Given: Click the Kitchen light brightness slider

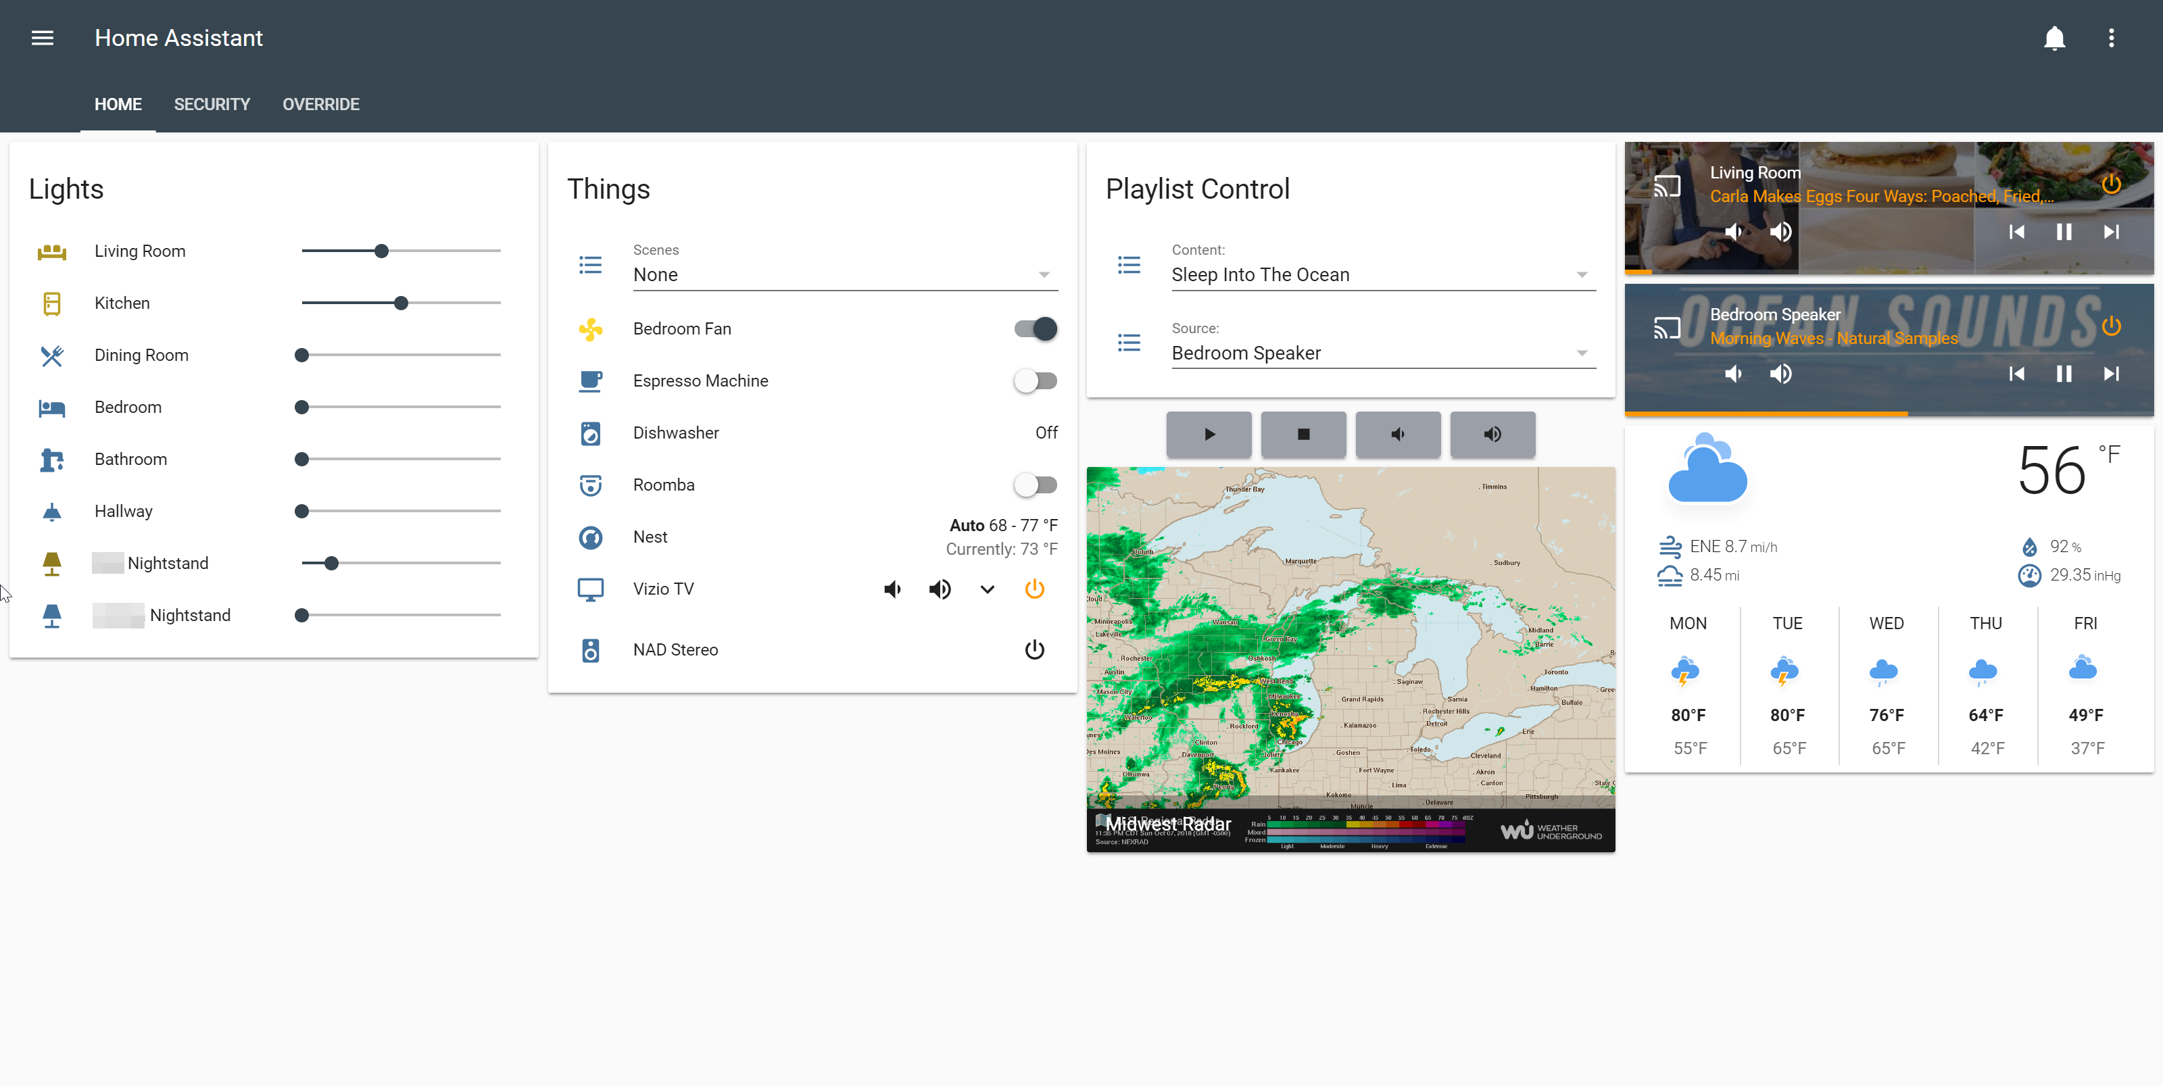Looking at the screenshot, I should 401,303.
